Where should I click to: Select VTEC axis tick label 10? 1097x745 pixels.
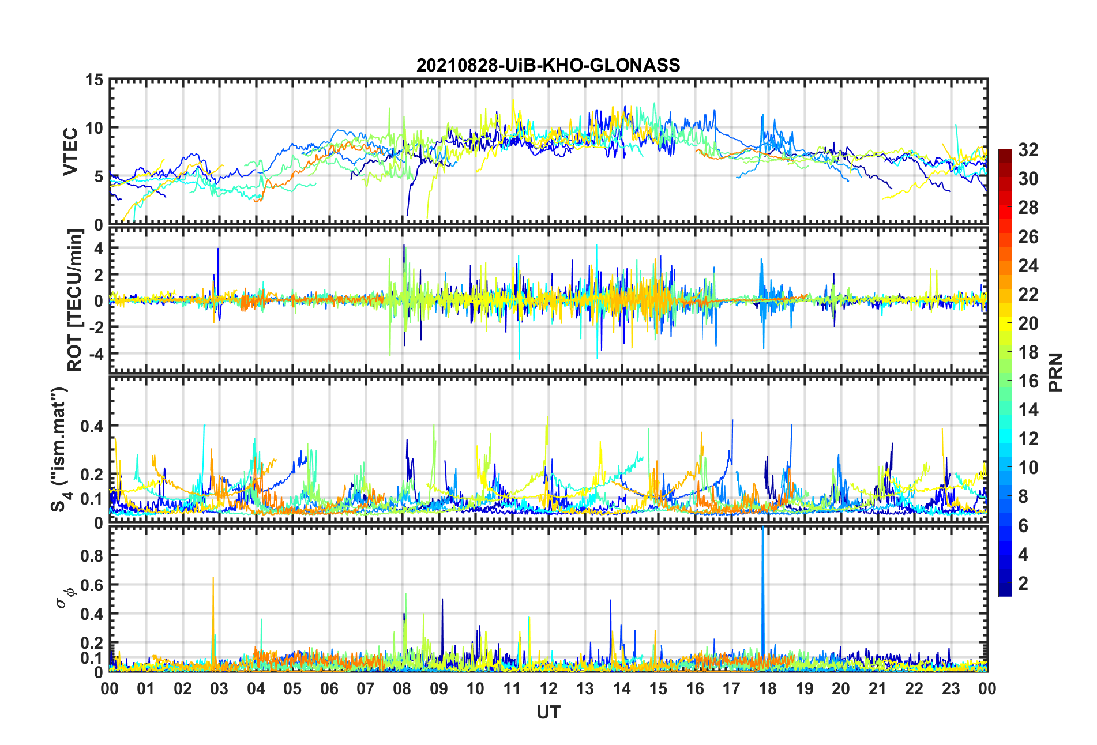94,128
